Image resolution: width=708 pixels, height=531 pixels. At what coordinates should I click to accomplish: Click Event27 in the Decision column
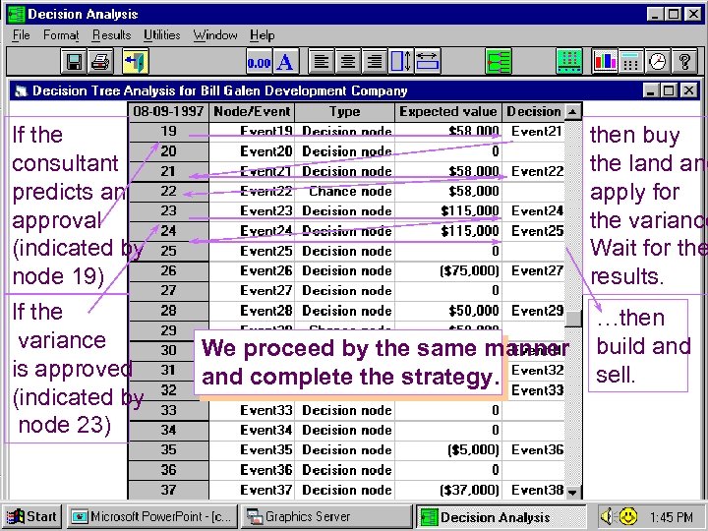pyautogui.click(x=533, y=271)
